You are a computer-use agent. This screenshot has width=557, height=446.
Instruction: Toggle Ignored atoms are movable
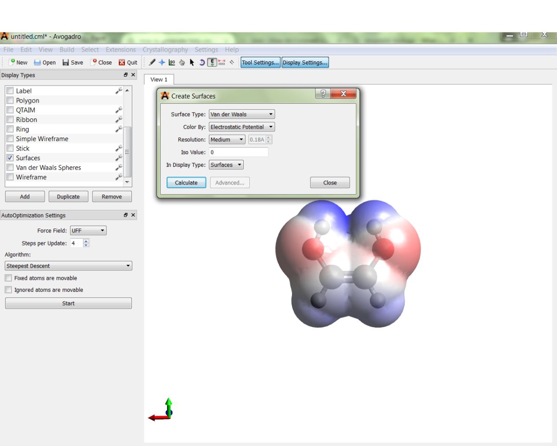click(8, 289)
